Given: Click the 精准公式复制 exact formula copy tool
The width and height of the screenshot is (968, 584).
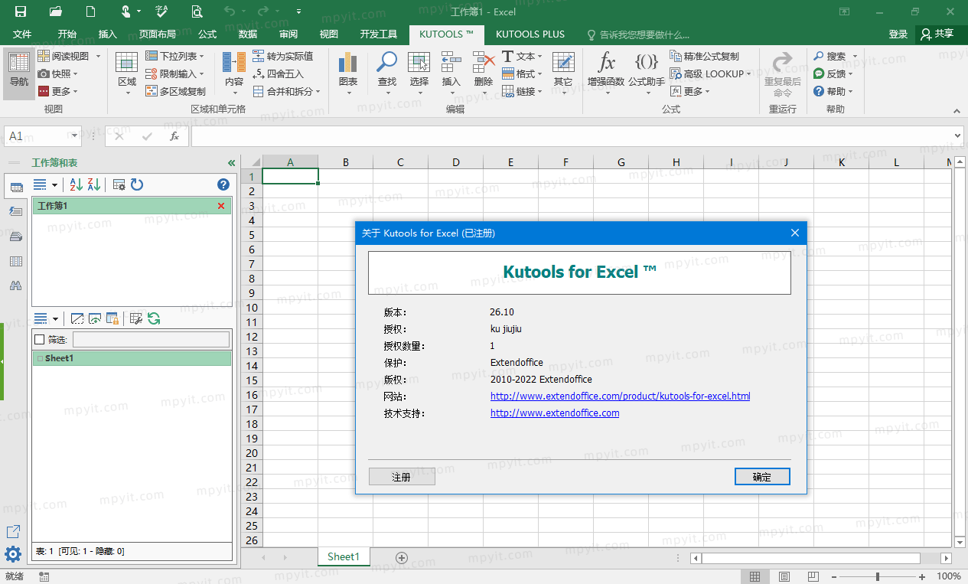Looking at the screenshot, I should (x=705, y=56).
